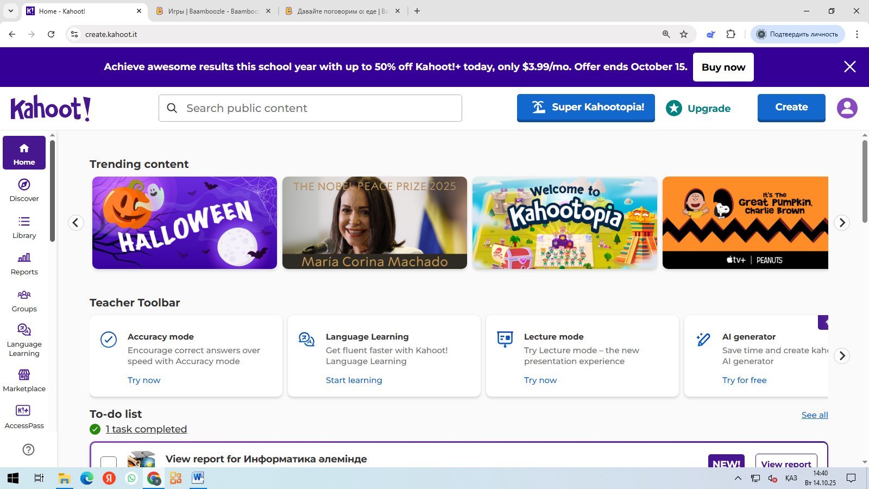Click the Upgrade star icon
The height and width of the screenshot is (489, 869).
[673, 108]
